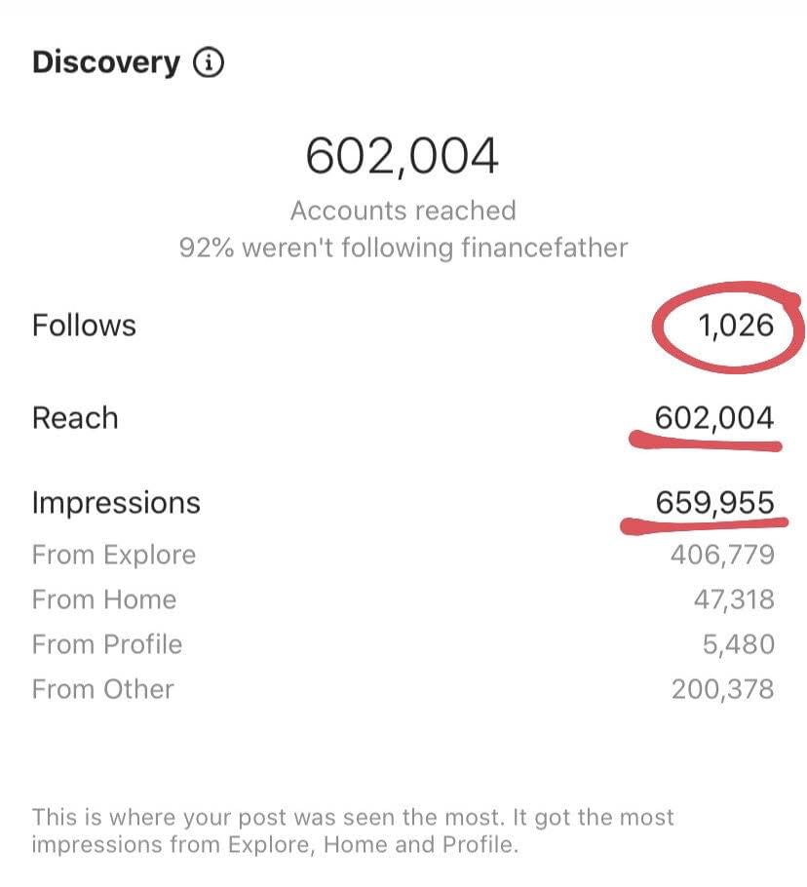The image size is (807, 887).
Task: Click the Discovery section heading
Action: point(106,63)
